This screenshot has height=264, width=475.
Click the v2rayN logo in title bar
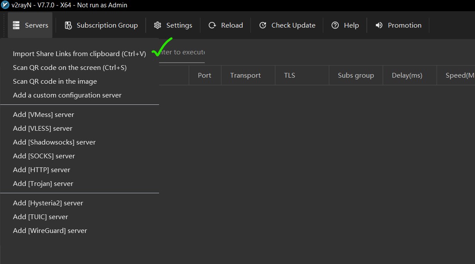click(x=5, y=5)
